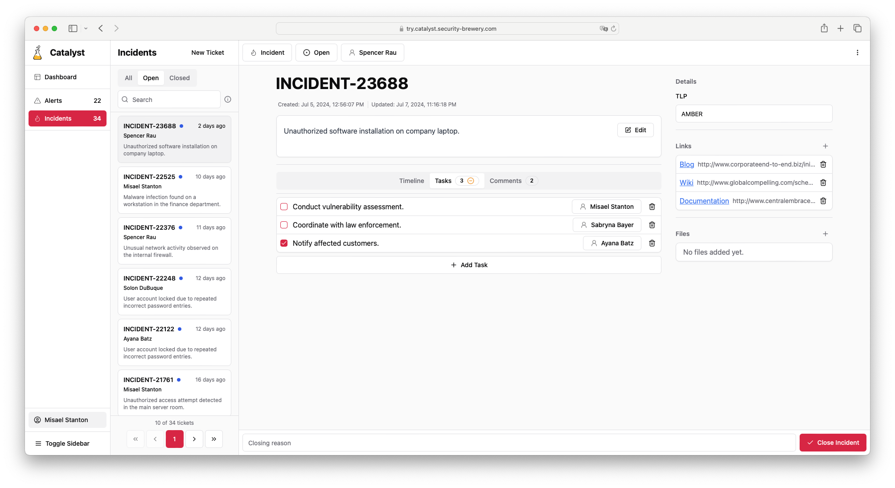The height and width of the screenshot is (488, 895).
Task: Click the search info icon
Action: coord(228,99)
